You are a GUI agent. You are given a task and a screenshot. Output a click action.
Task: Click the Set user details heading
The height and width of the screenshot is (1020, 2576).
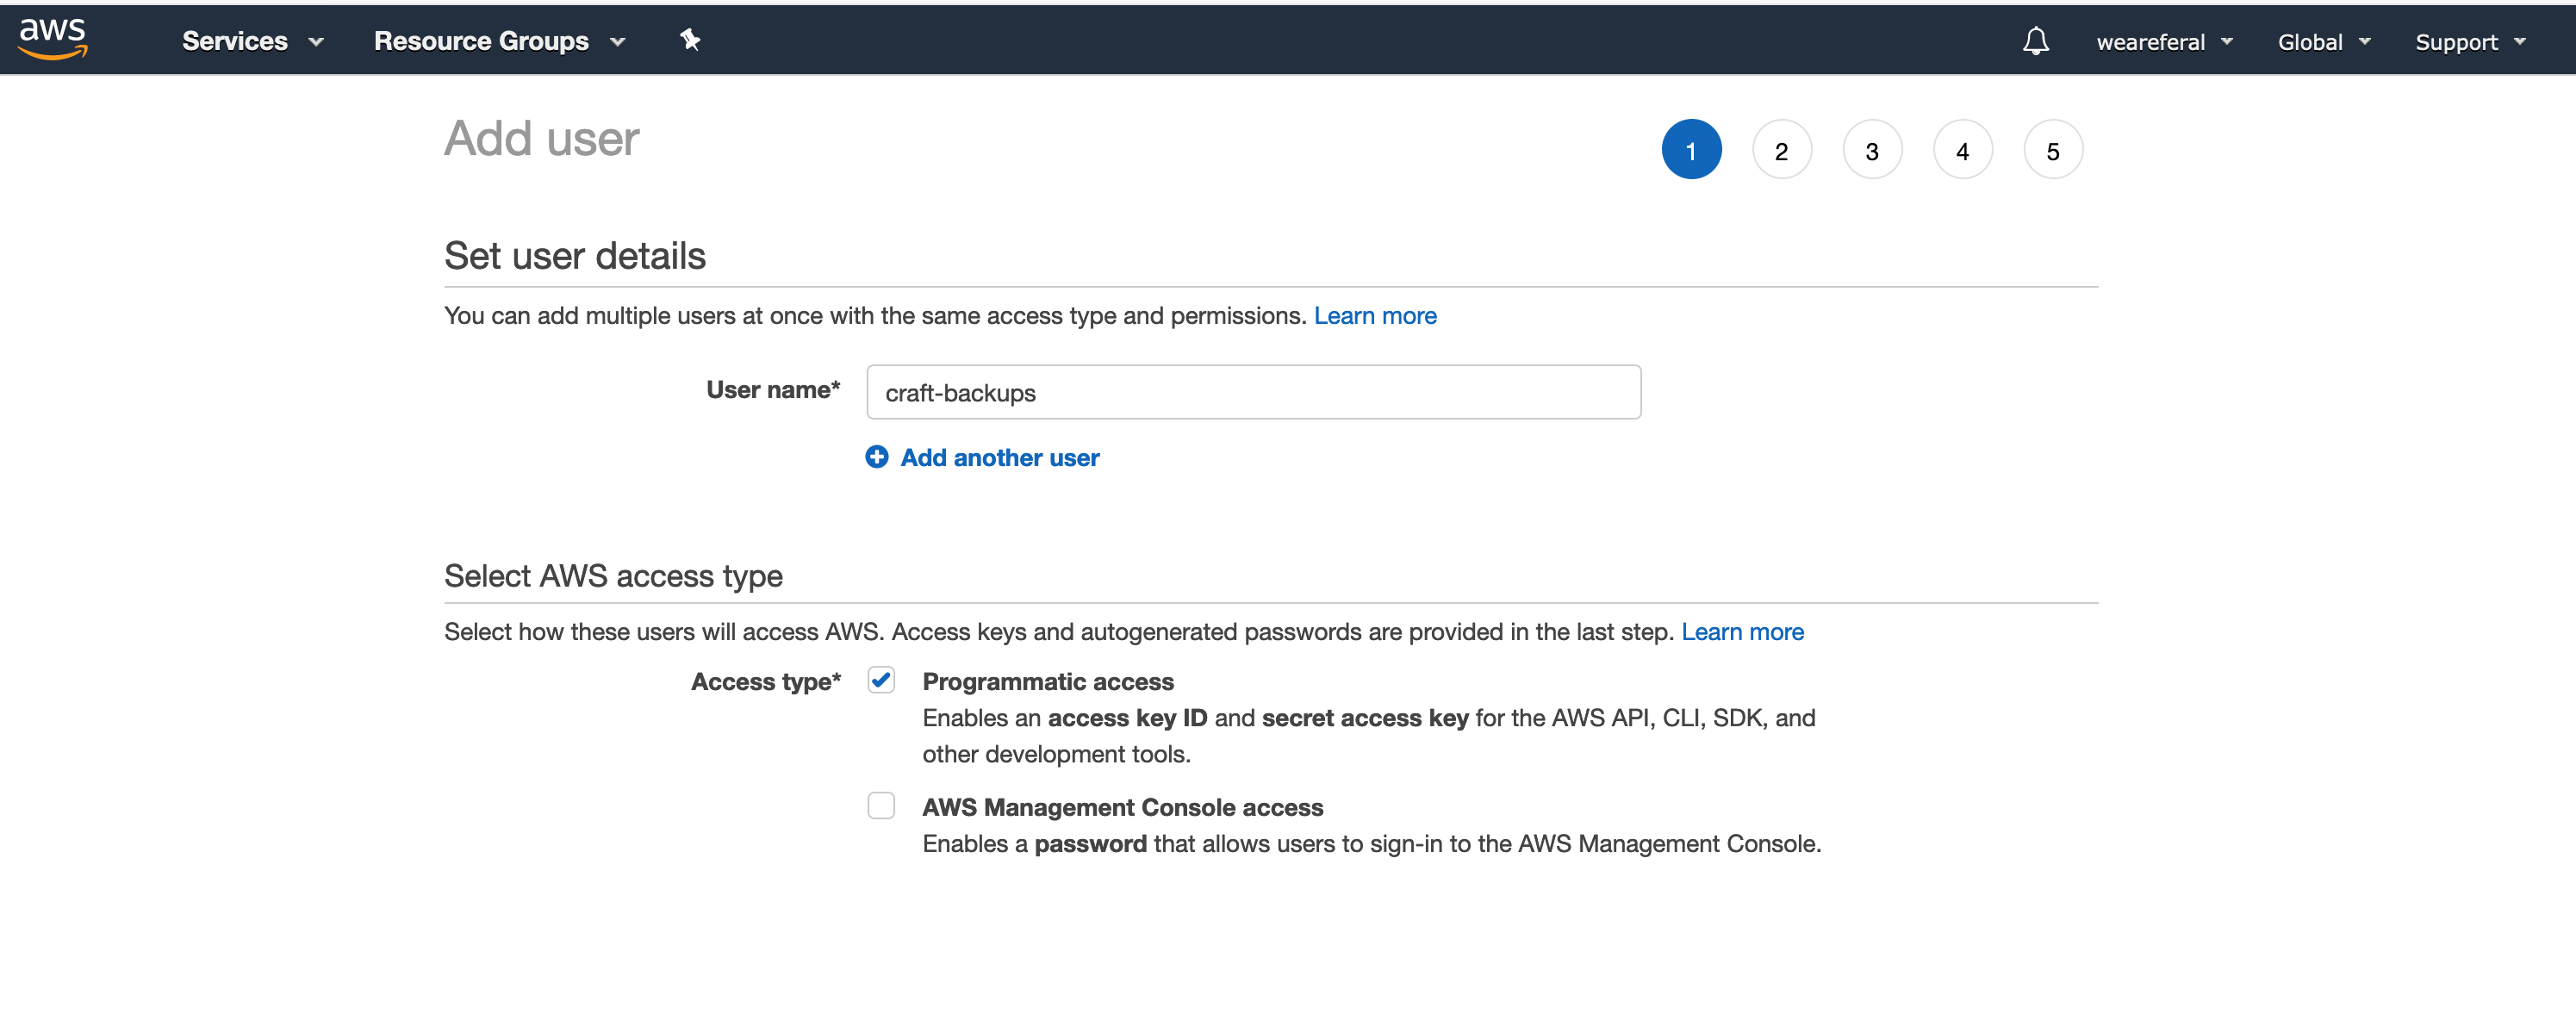point(575,256)
